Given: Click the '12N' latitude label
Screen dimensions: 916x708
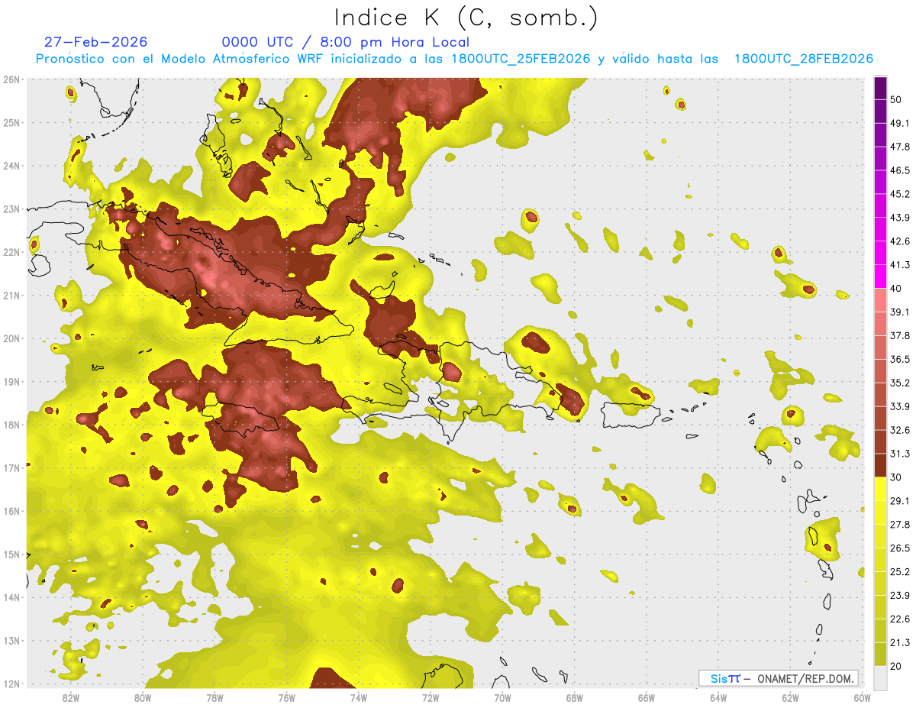Looking at the screenshot, I should click(x=11, y=684).
